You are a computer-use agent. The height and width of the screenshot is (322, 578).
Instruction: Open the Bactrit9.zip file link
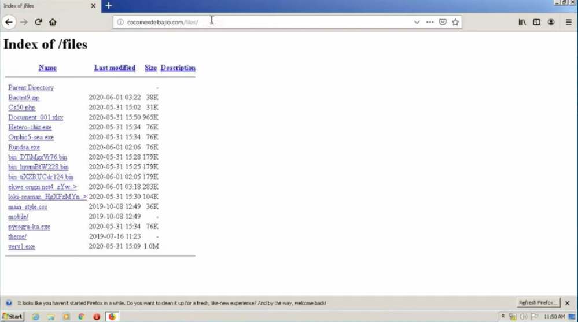(24, 98)
